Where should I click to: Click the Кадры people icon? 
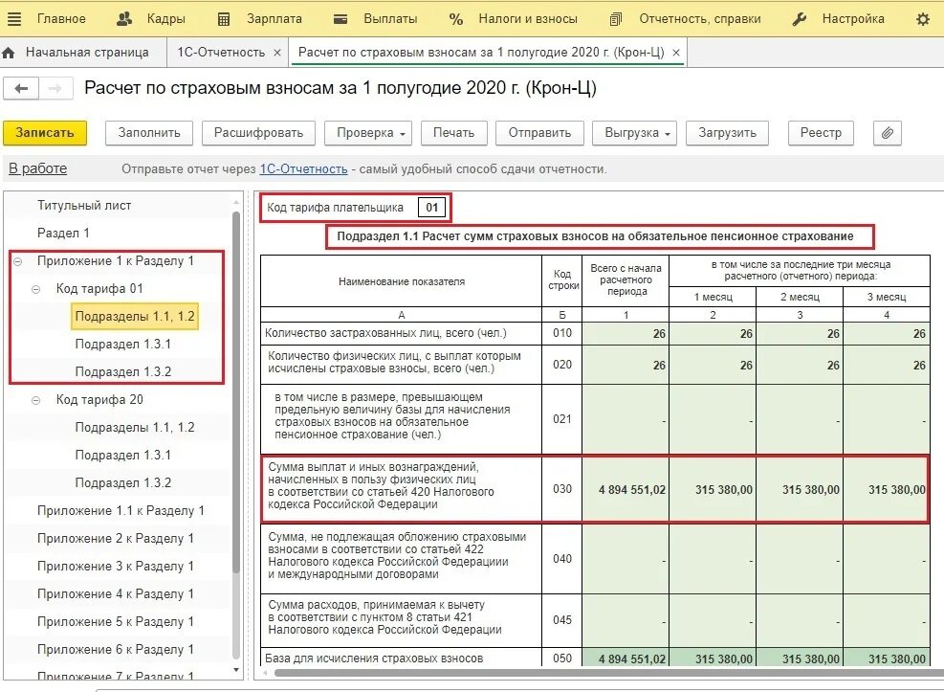pos(124,19)
